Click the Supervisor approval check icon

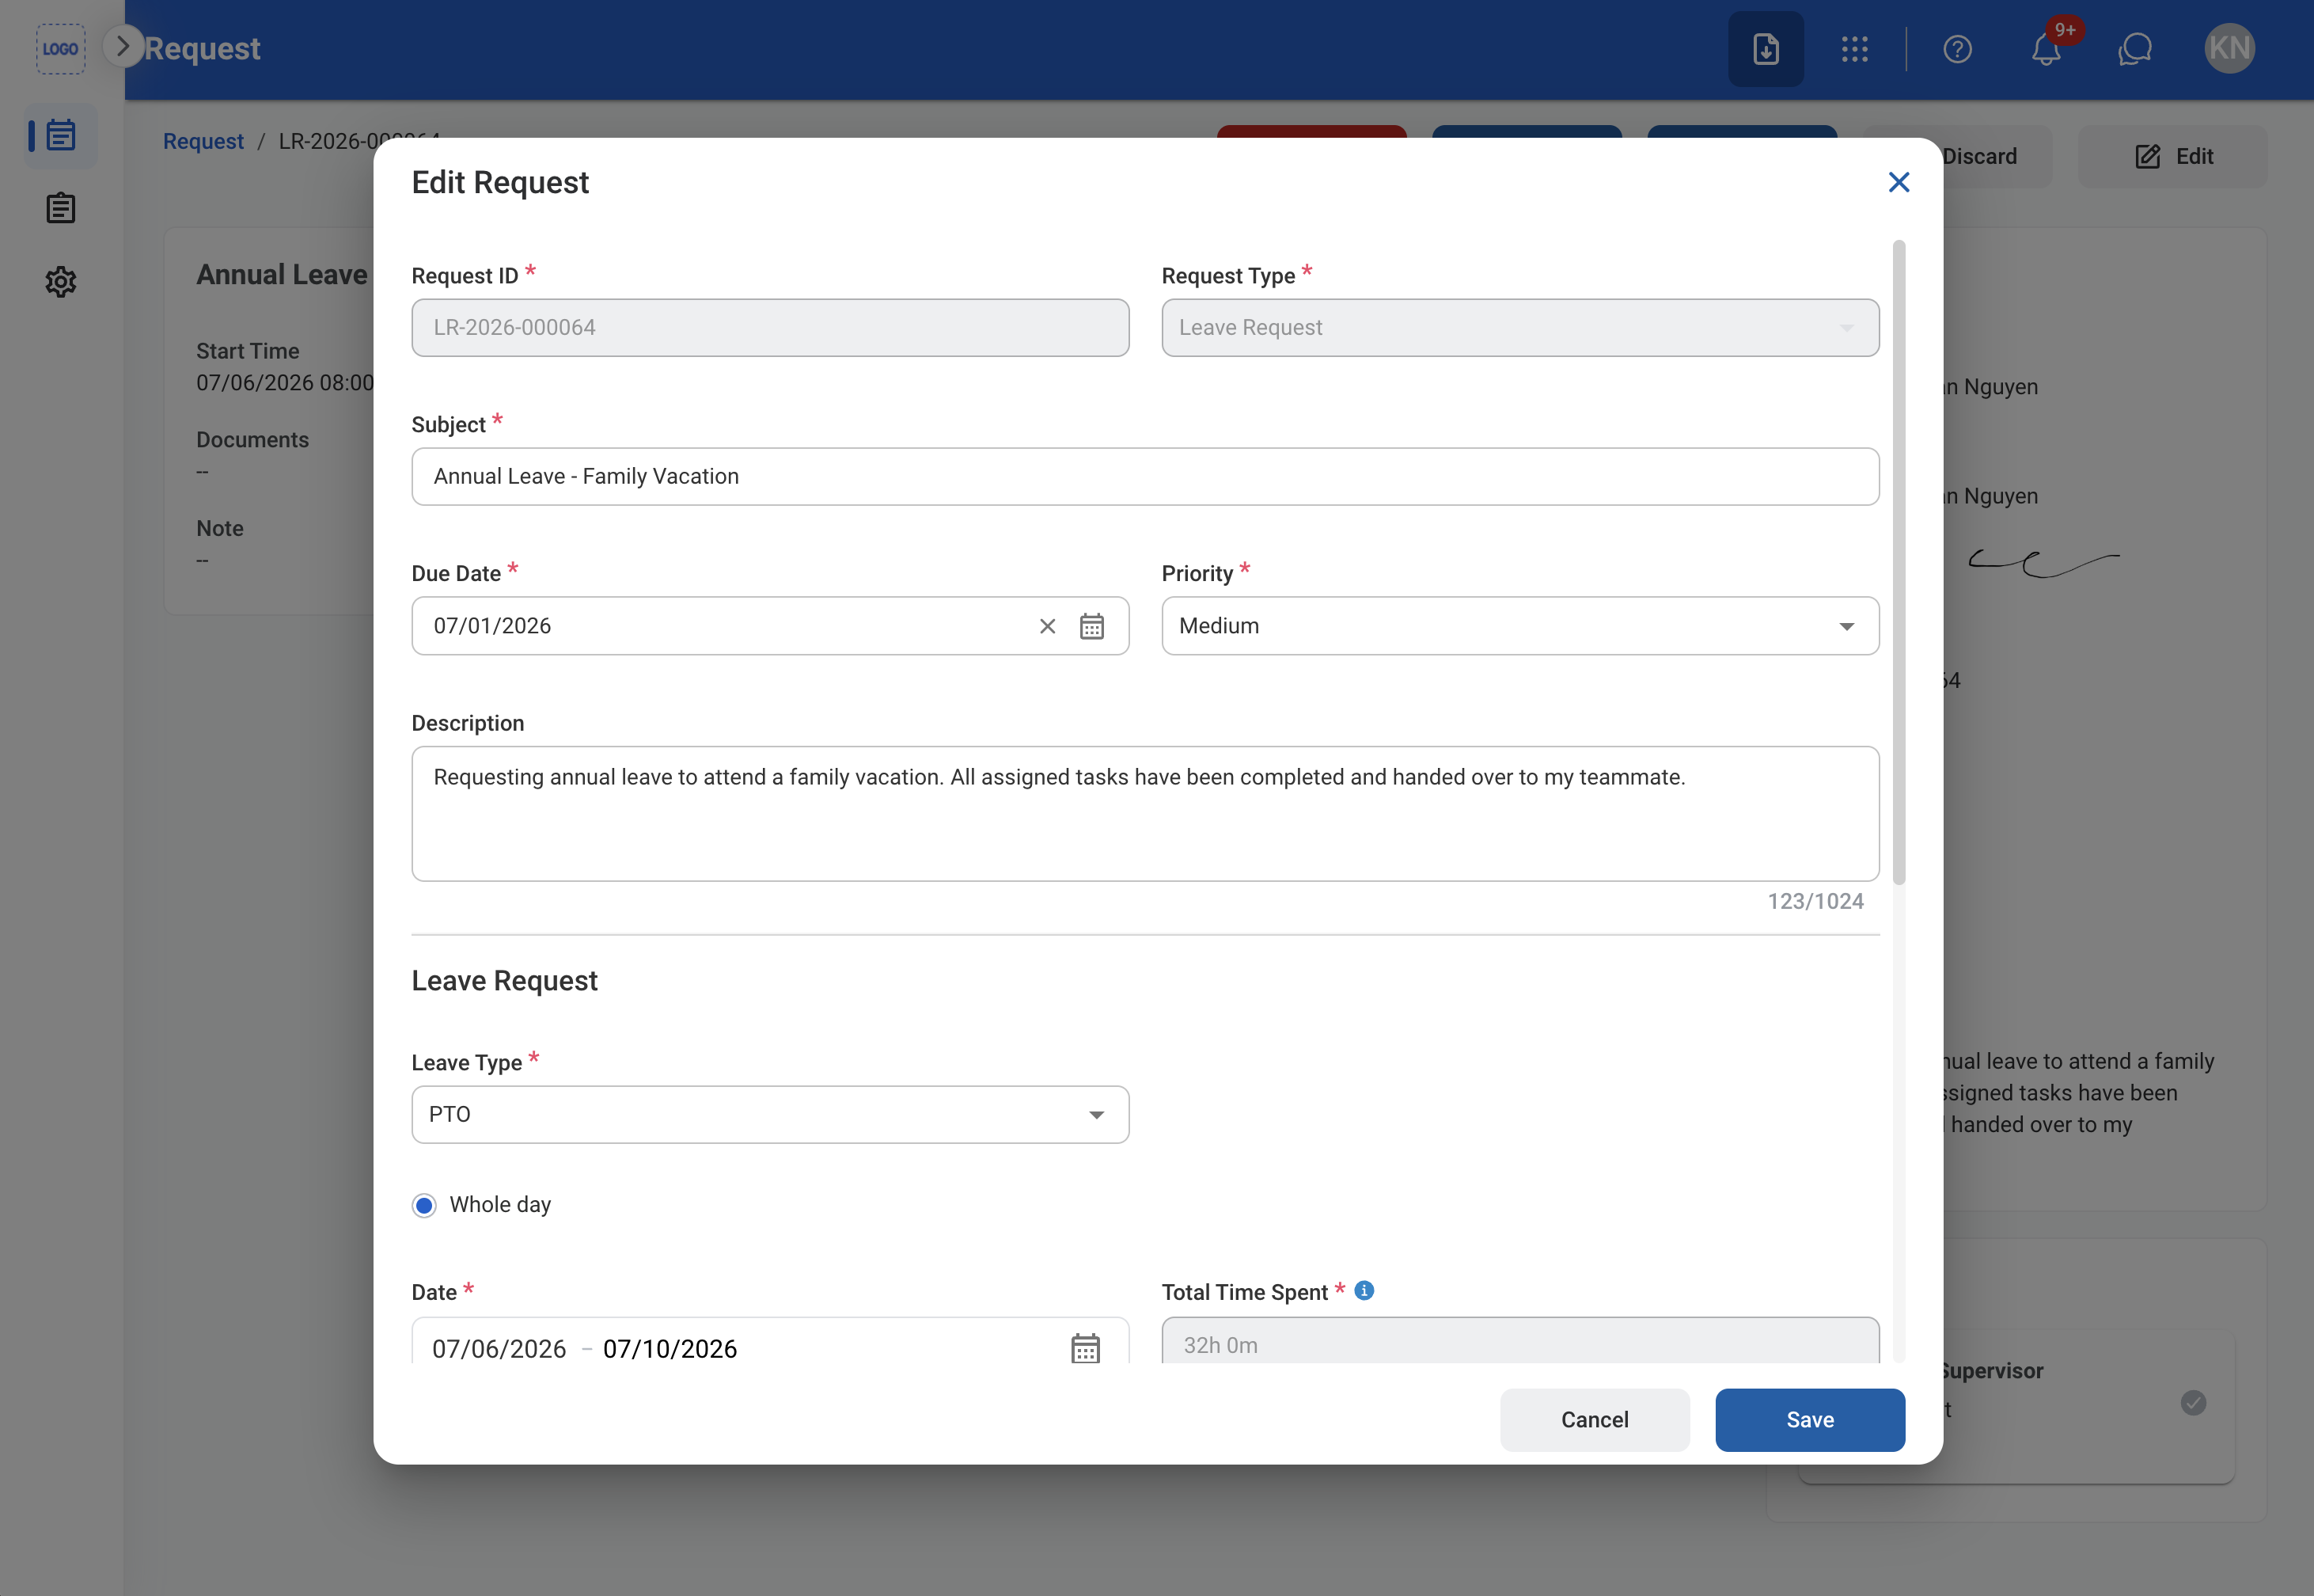(2193, 1402)
